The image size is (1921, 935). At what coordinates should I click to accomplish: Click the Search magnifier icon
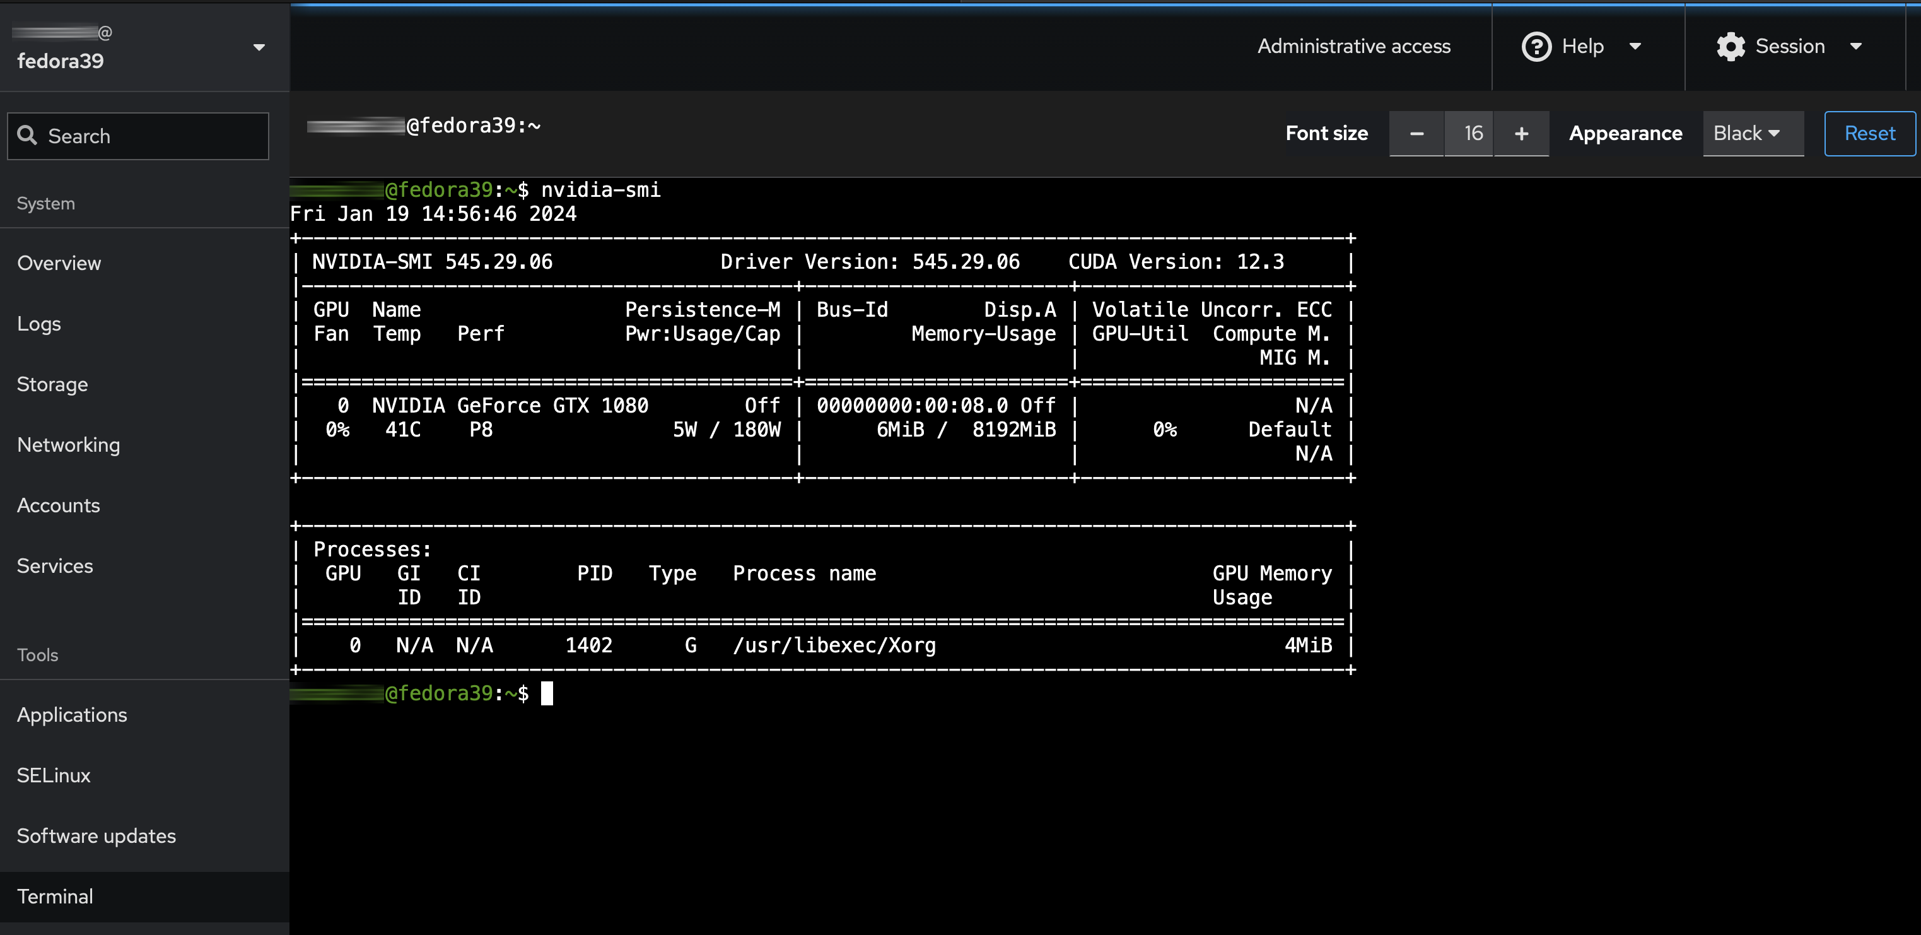(28, 135)
